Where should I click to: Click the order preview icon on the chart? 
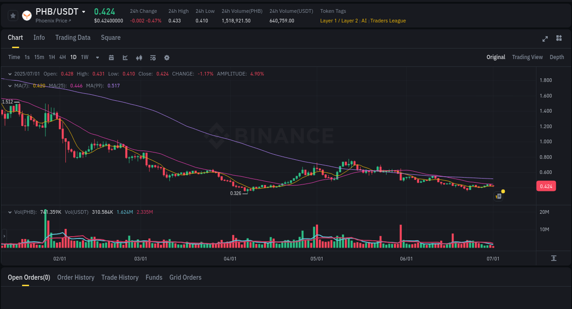pos(498,196)
